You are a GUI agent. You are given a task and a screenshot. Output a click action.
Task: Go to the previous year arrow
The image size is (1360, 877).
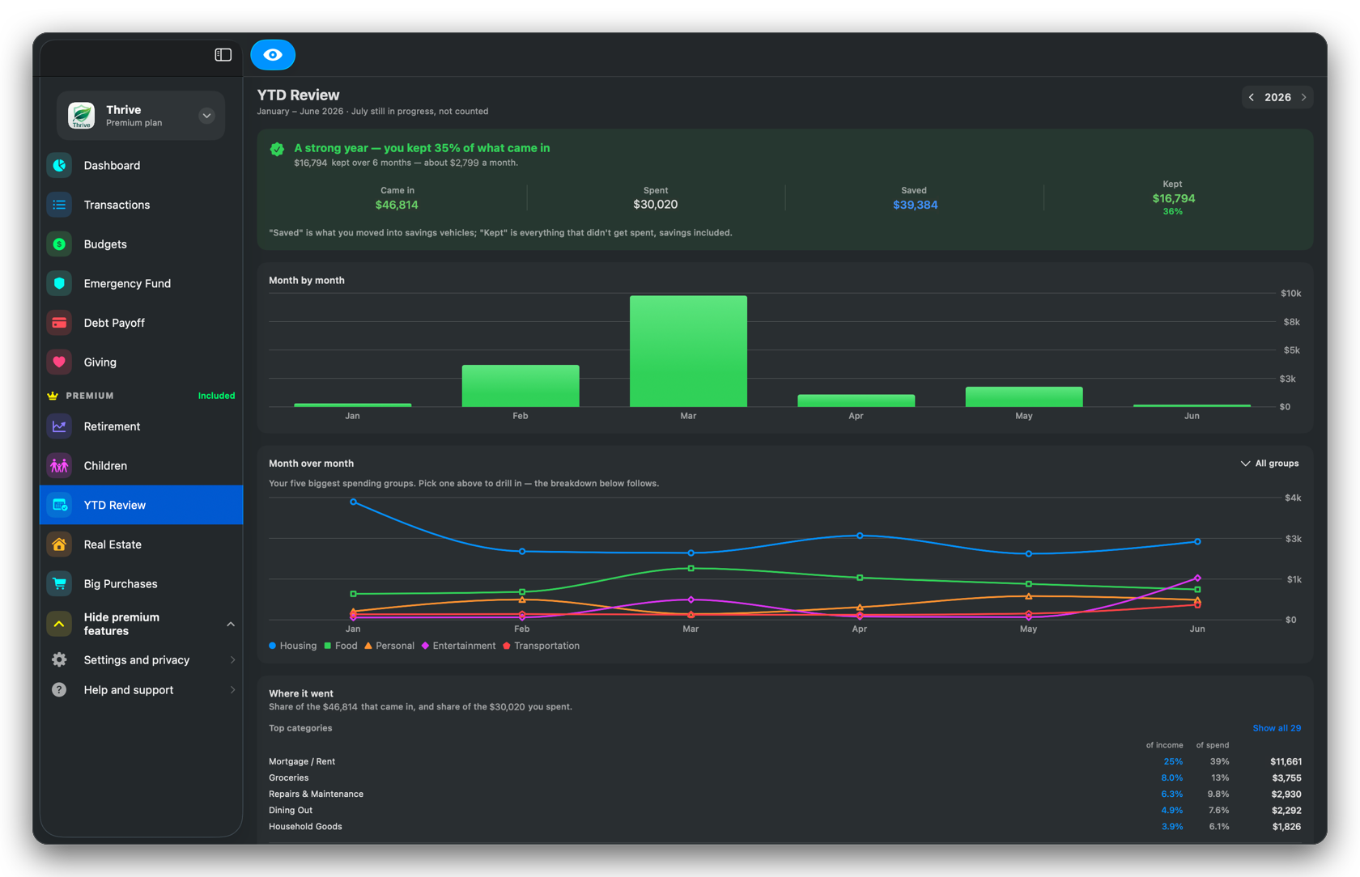1252,97
